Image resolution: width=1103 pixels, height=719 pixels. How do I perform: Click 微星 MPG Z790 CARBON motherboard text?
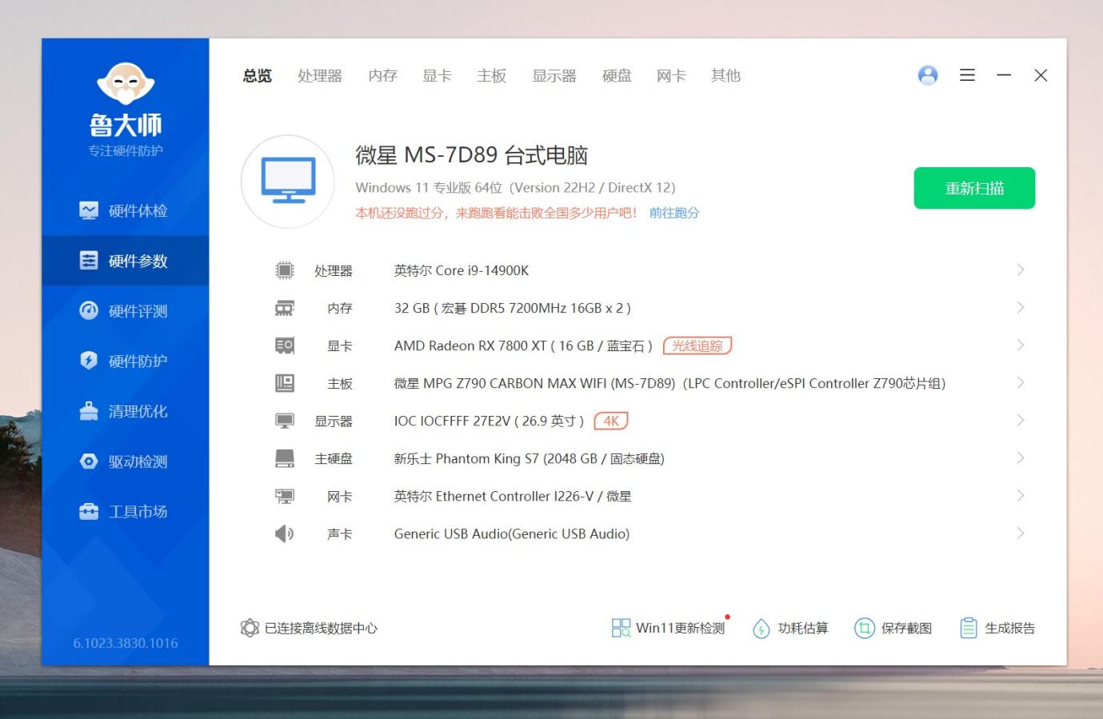(669, 383)
